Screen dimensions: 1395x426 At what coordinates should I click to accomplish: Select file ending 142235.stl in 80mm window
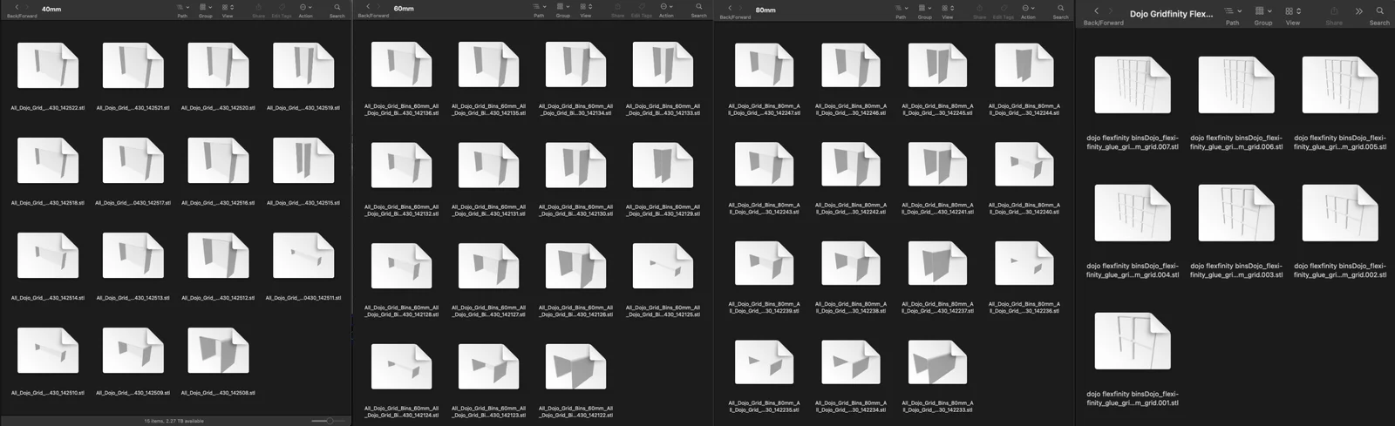(x=765, y=362)
